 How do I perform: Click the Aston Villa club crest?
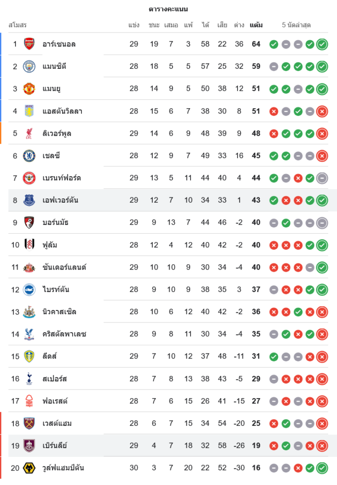pyautogui.click(x=29, y=111)
